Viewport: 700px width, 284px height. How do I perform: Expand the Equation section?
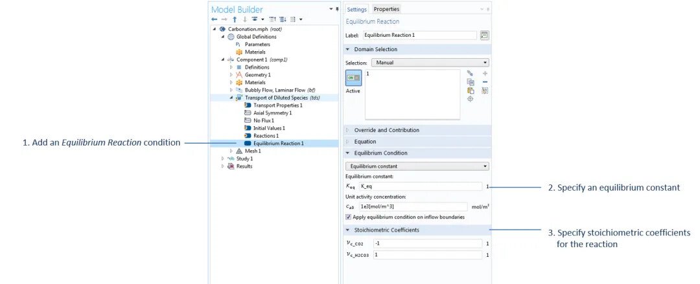tap(365, 142)
